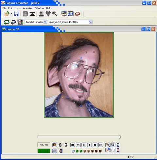Select the dotted rectangle selection tool
Viewport: 157px width, 160px height.
coord(113,150)
